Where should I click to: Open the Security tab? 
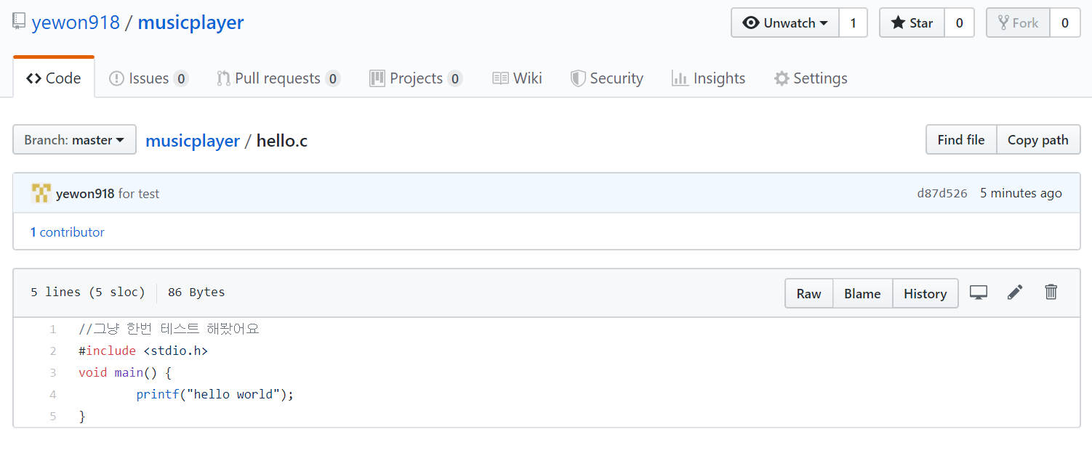pyautogui.click(x=607, y=78)
